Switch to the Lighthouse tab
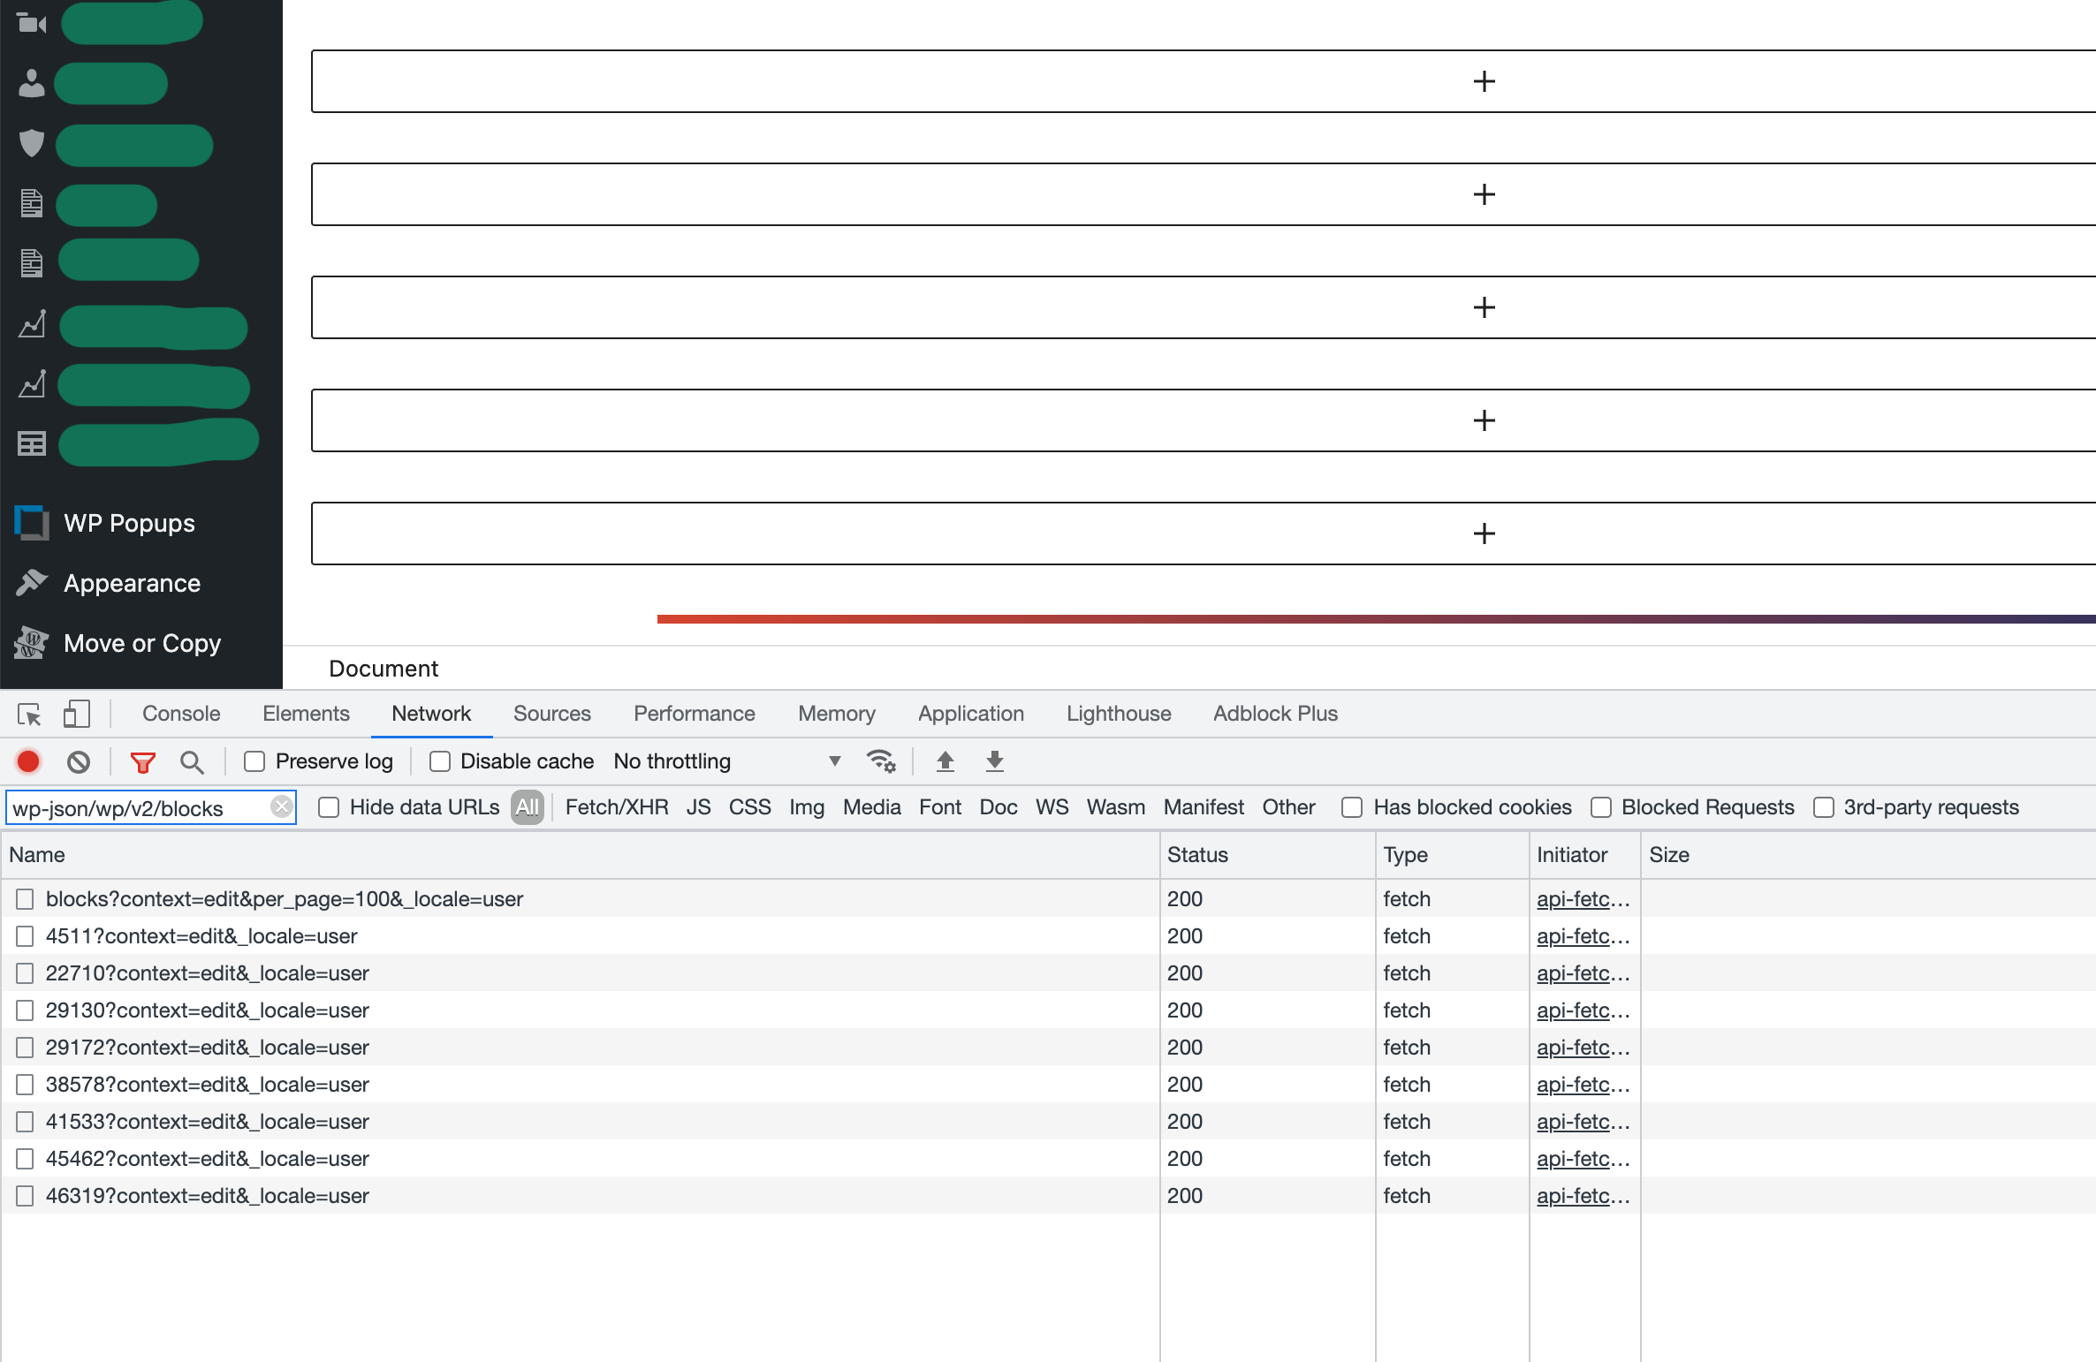The height and width of the screenshot is (1362, 2096). [x=1118, y=714]
